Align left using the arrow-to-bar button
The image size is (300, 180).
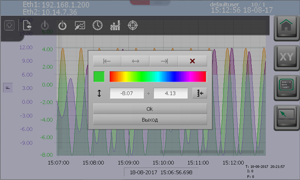coord(107,61)
